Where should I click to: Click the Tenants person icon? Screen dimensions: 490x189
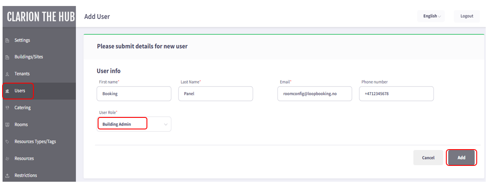point(7,74)
